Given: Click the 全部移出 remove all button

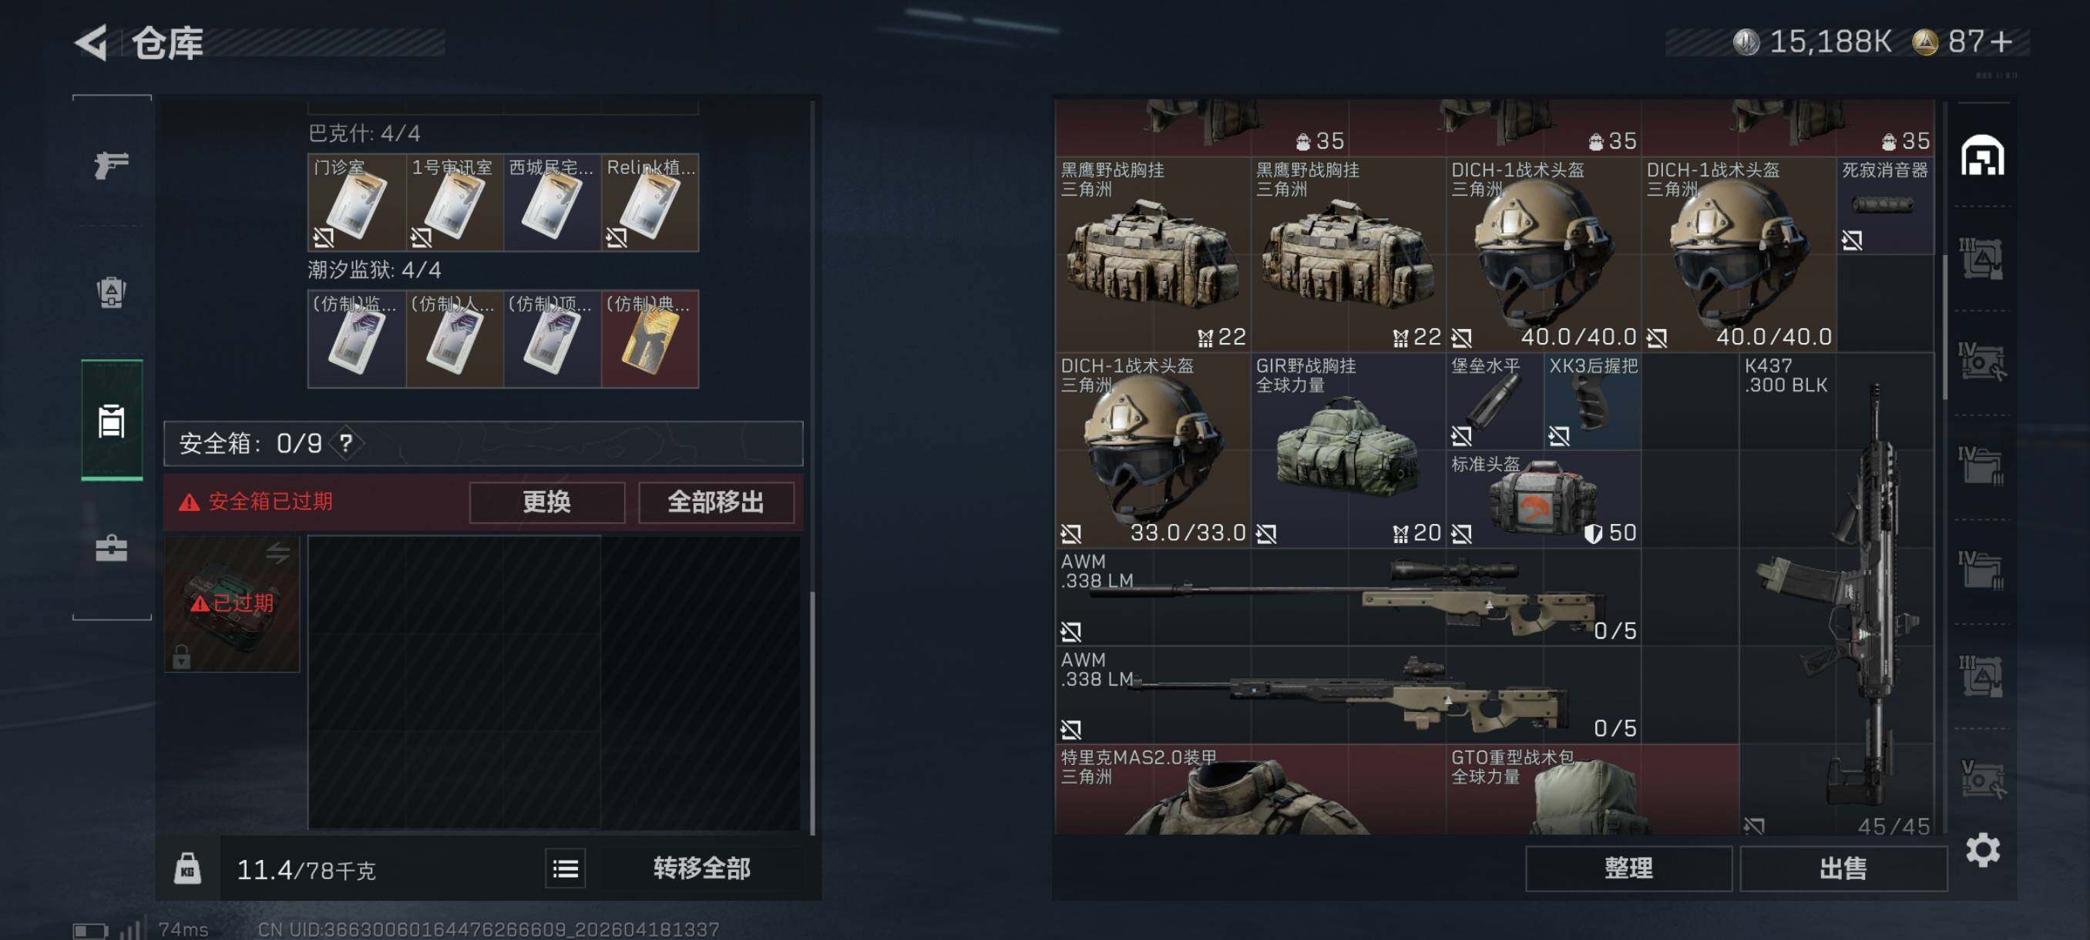Looking at the screenshot, I should click(x=716, y=502).
